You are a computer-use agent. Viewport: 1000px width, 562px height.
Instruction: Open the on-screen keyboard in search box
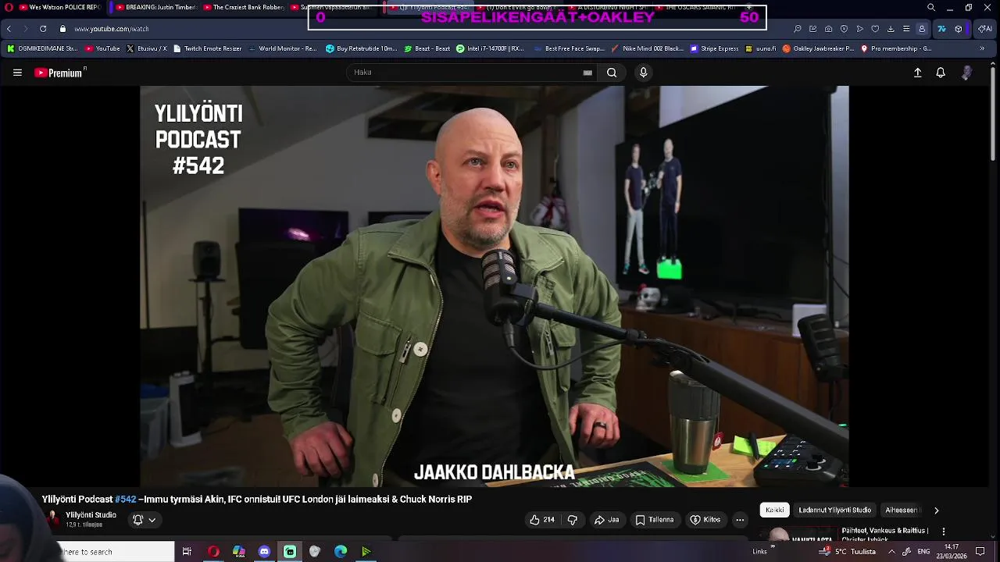tap(587, 73)
